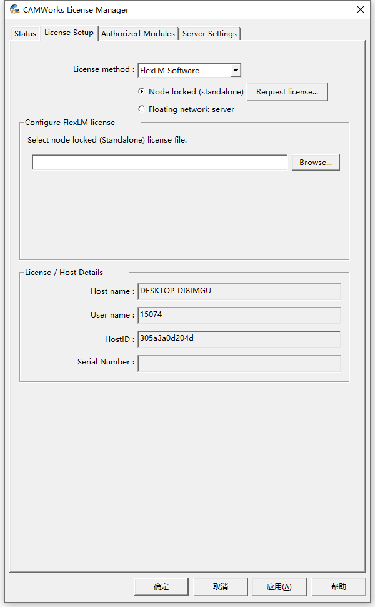Open the License method combo box
375x607 pixels.
pos(189,71)
